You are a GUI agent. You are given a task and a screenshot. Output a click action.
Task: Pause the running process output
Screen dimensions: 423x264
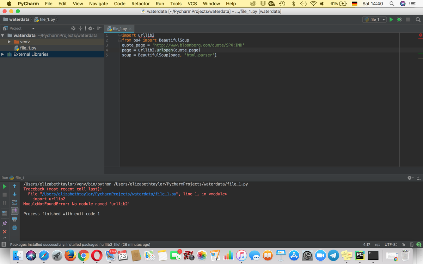pyautogui.click(x=4, y=202)
